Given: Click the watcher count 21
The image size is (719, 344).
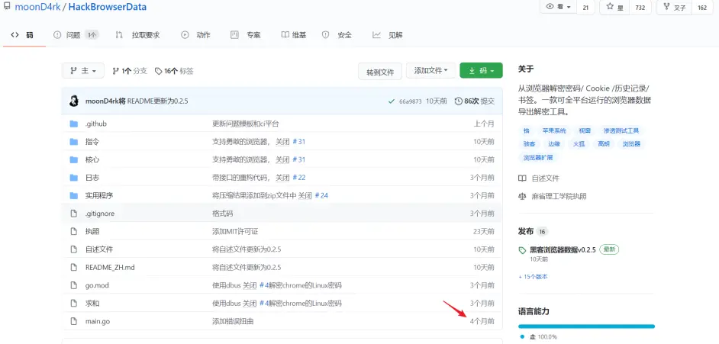Looking at the screenshot, I should 585,8.
